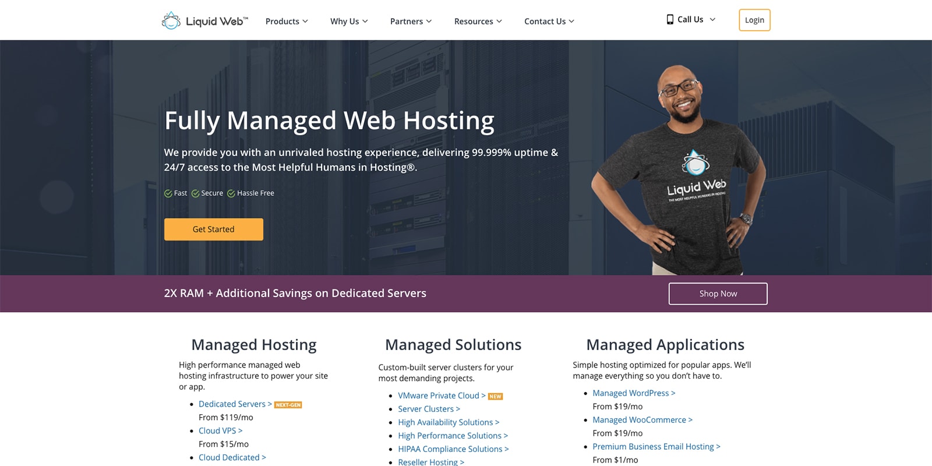Click the checkmark icon next to Fast
The height and width of the screenshot is (466, 932).
[168, 193]
